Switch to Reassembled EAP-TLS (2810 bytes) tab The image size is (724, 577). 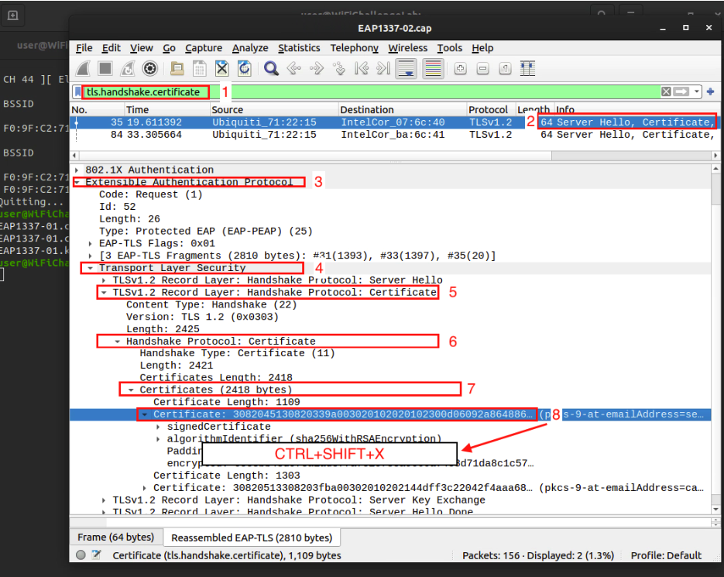pos(252,538)
